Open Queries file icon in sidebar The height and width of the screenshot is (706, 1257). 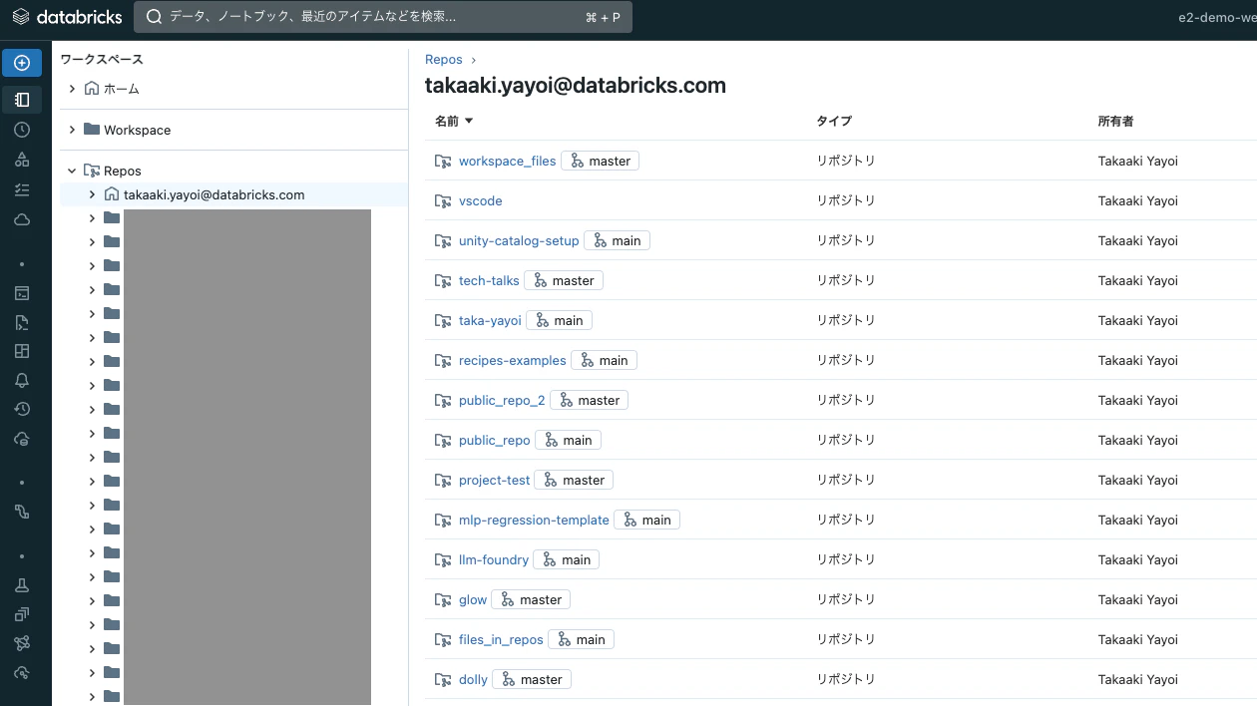coord(22,322)
